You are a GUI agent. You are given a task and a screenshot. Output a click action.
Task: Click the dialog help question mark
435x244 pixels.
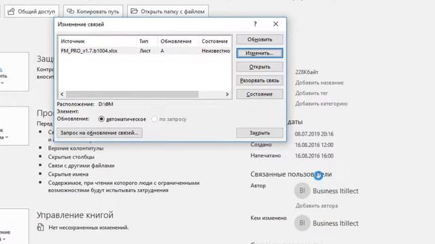click(256, 24)
